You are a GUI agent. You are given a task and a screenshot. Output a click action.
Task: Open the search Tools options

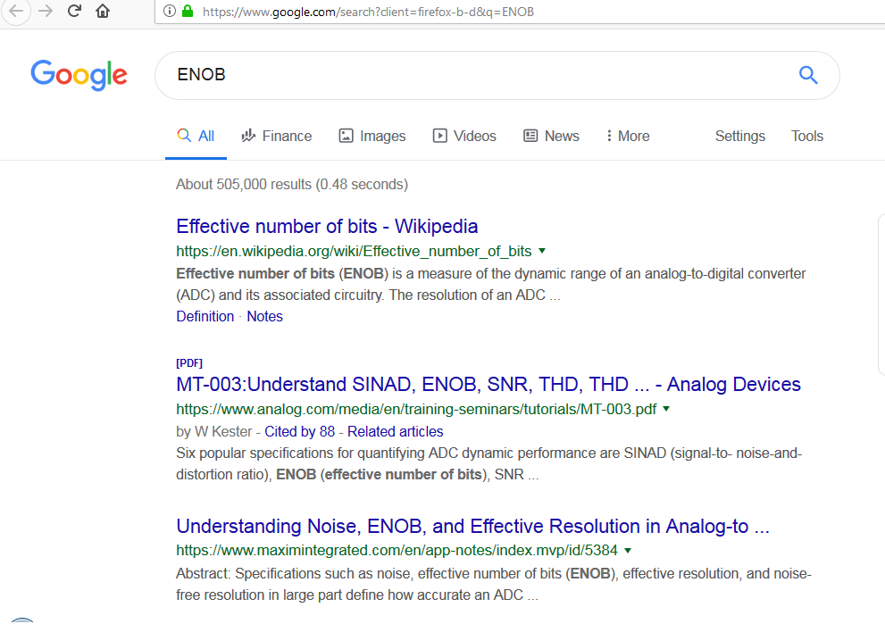807,136
